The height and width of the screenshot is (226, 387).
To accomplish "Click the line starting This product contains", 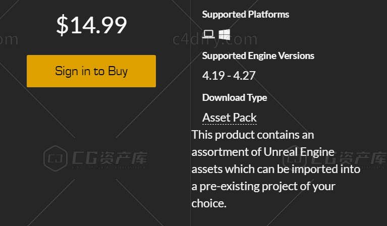I will click(x=253, y=135).
